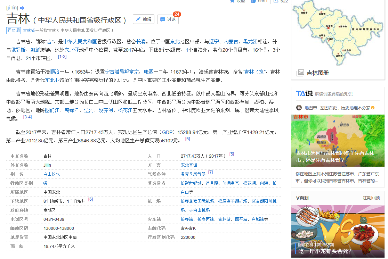Image resolution: width=388 pixels, height=259 pixels.
Task: Click the 吉林图册 album icon
Action: click(x=300, y=73)
